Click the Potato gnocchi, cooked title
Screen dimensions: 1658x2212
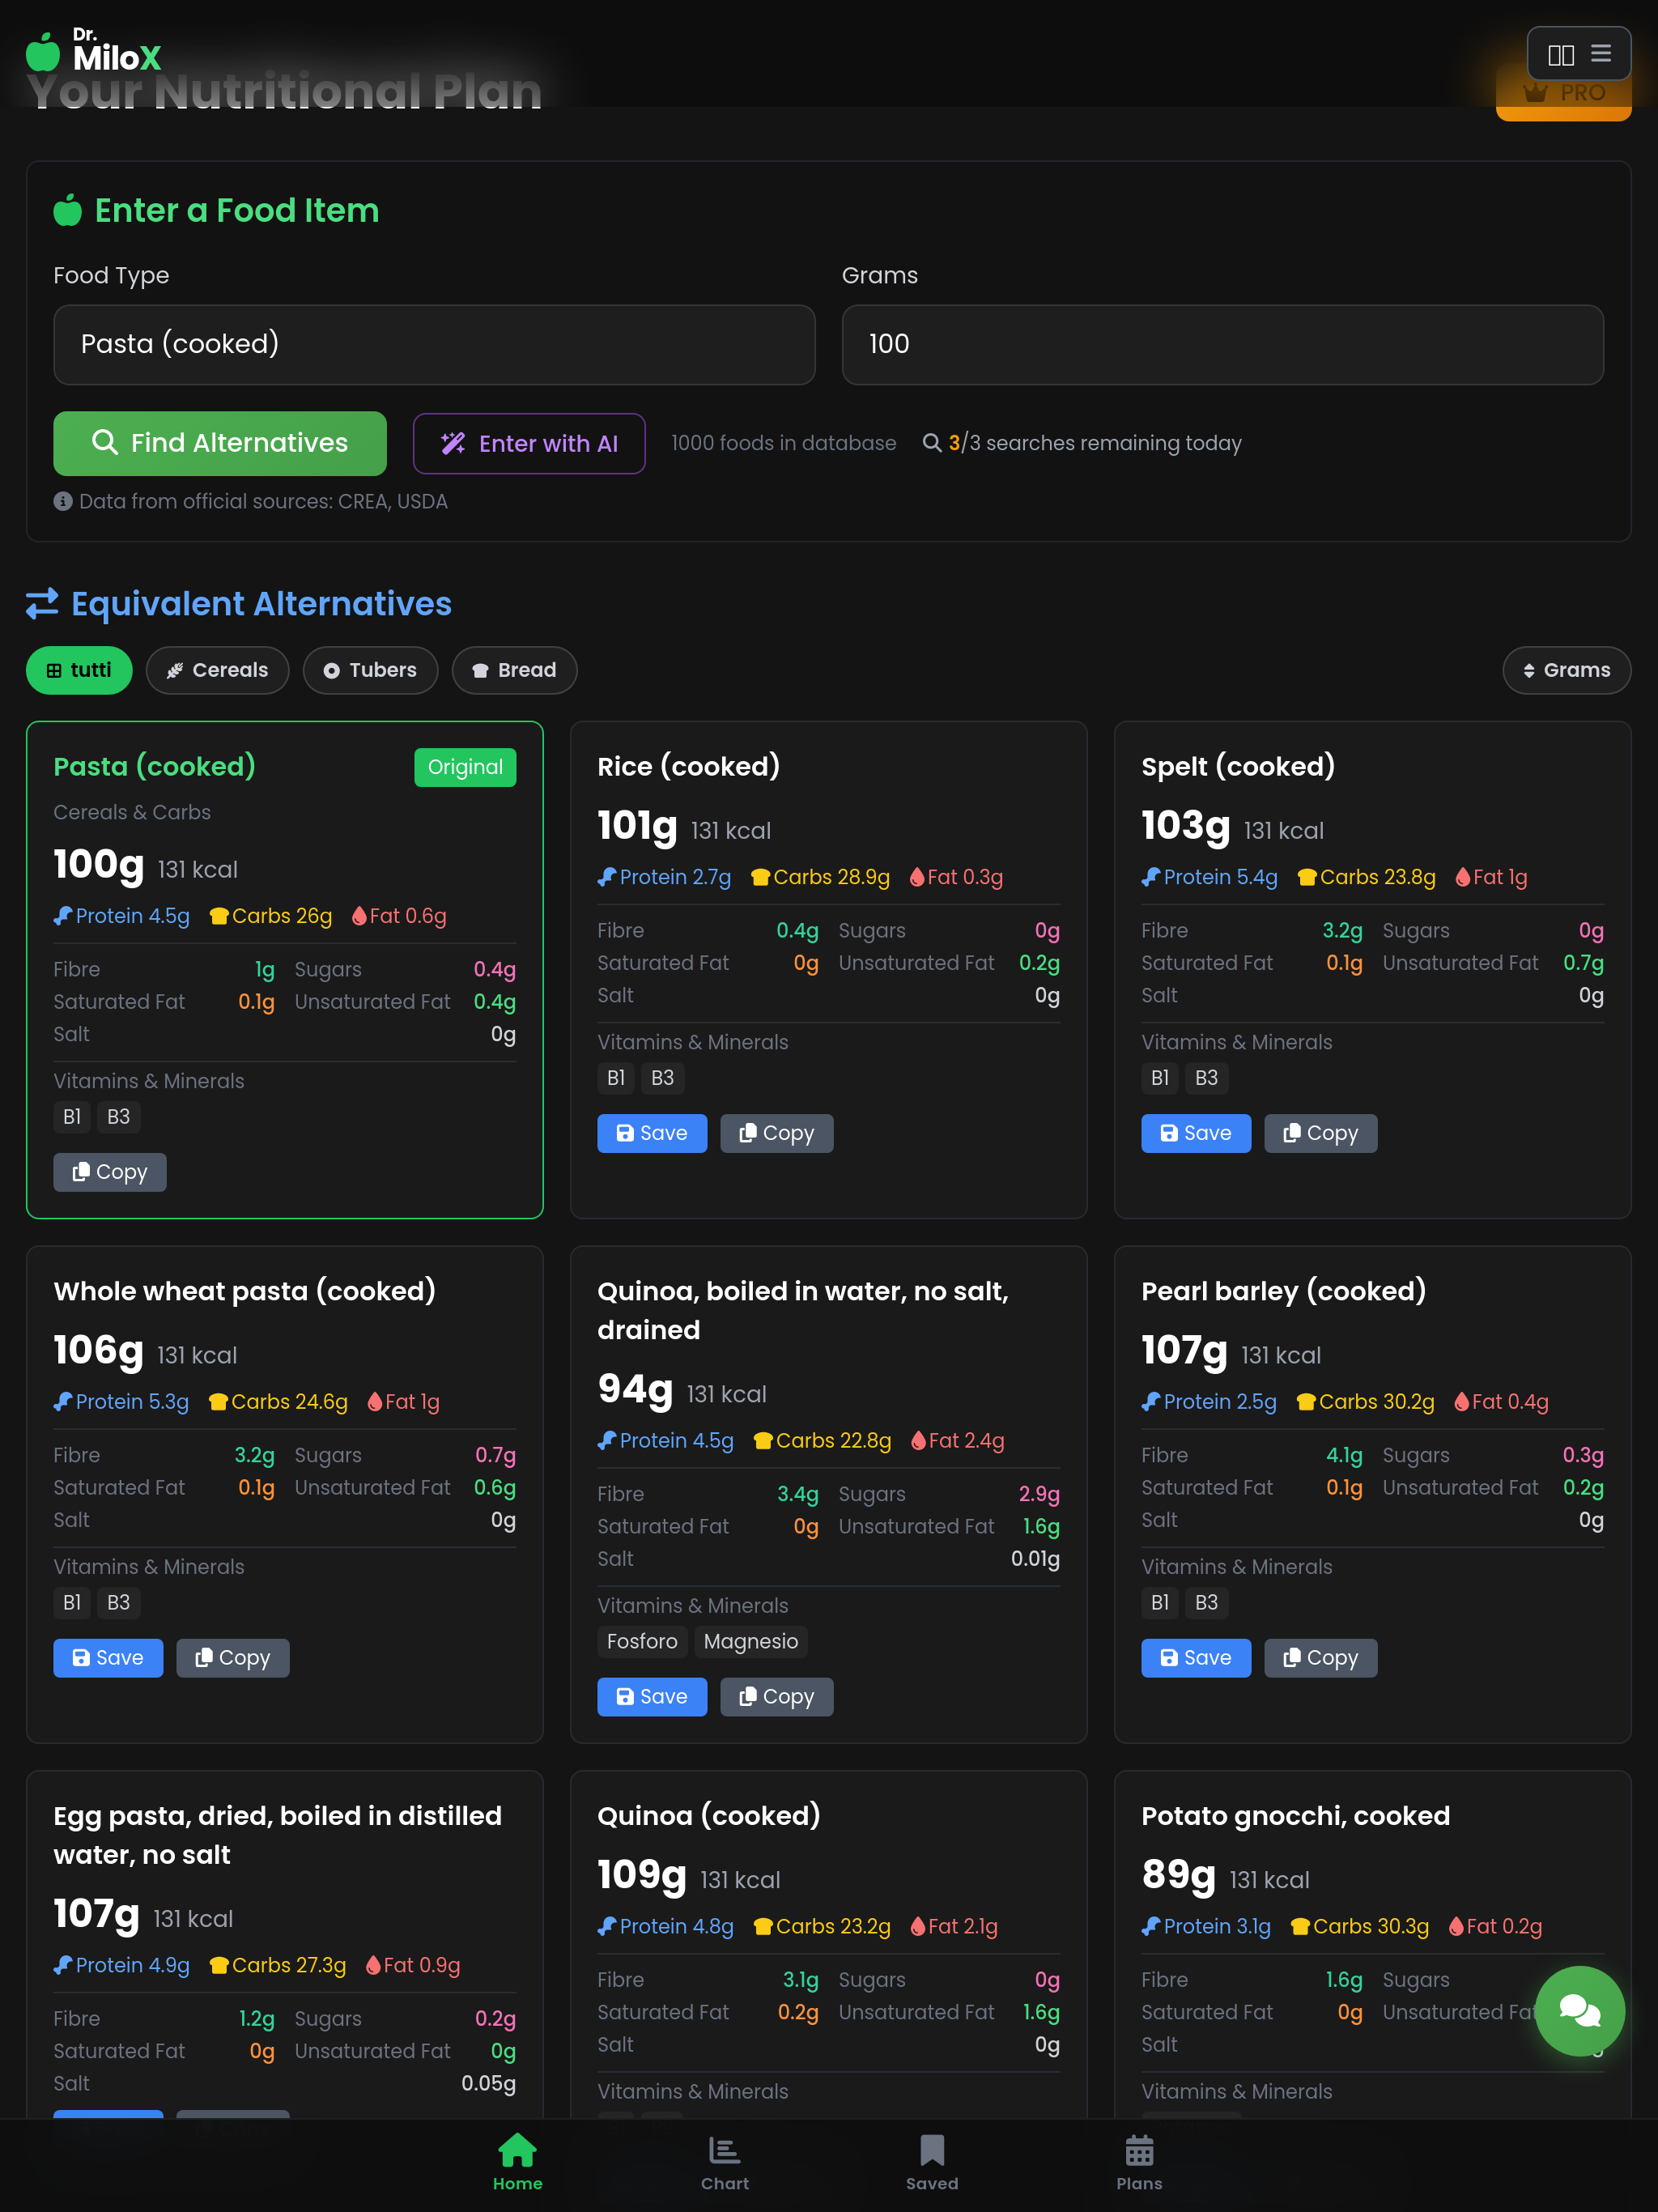point(1295,1815)
